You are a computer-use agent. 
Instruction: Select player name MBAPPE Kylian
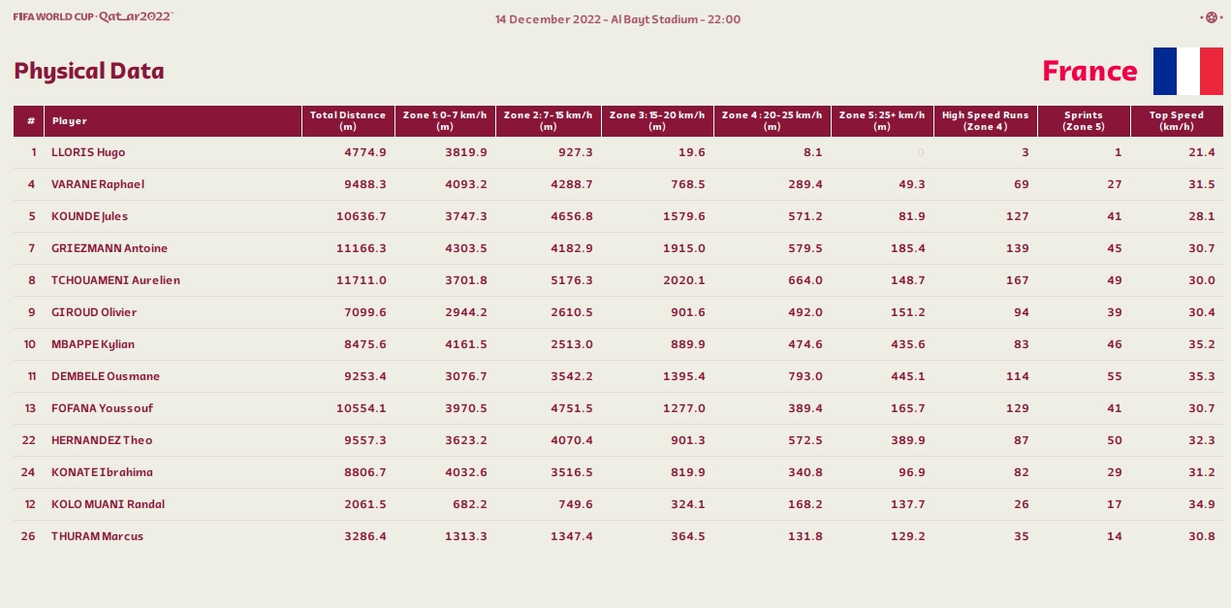click(x=93, y=344)
